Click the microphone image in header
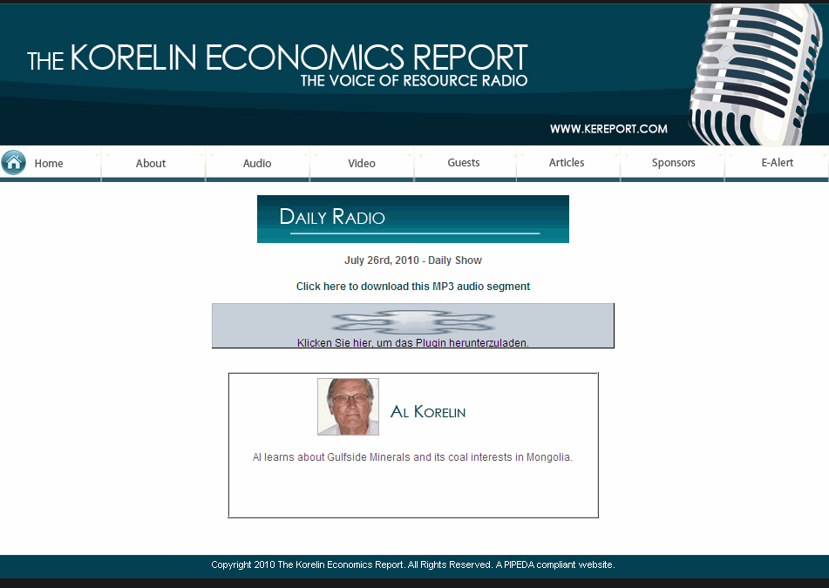This screenshot has width=829, height=588. (x=758, y=75)
